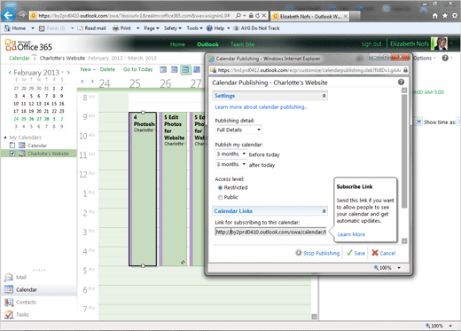Collapse My Calendars tree
The width and height of the screenshot is (461, 331).
[5, 138]
